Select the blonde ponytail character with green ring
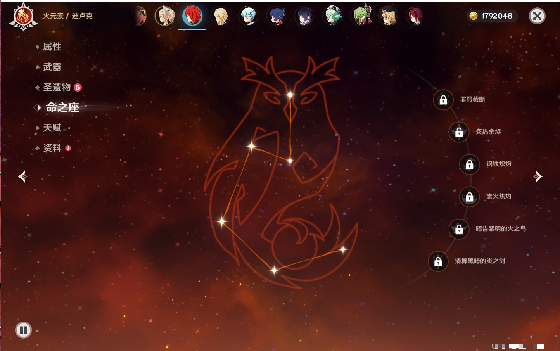The image size is (560, 351). (164, 16)
